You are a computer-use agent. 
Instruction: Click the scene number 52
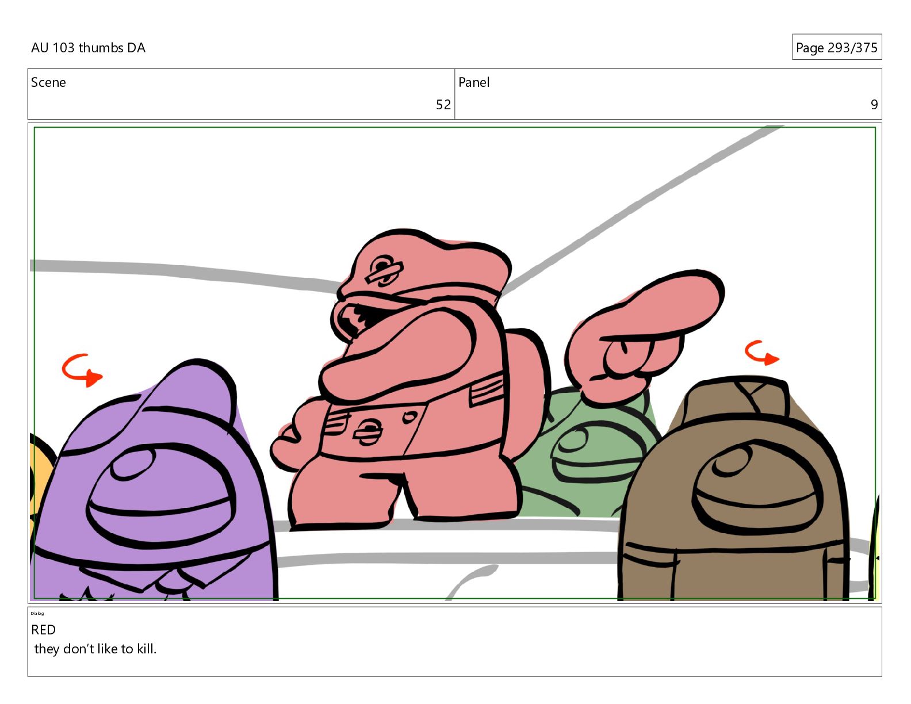[443, 105]
